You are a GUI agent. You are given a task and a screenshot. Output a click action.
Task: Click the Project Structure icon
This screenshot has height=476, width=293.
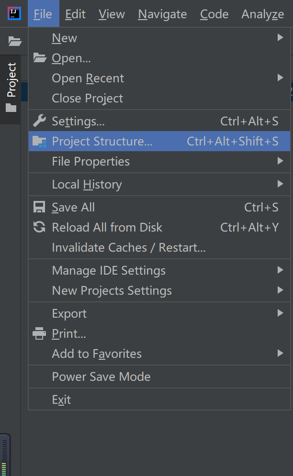[x=40, y=141]
